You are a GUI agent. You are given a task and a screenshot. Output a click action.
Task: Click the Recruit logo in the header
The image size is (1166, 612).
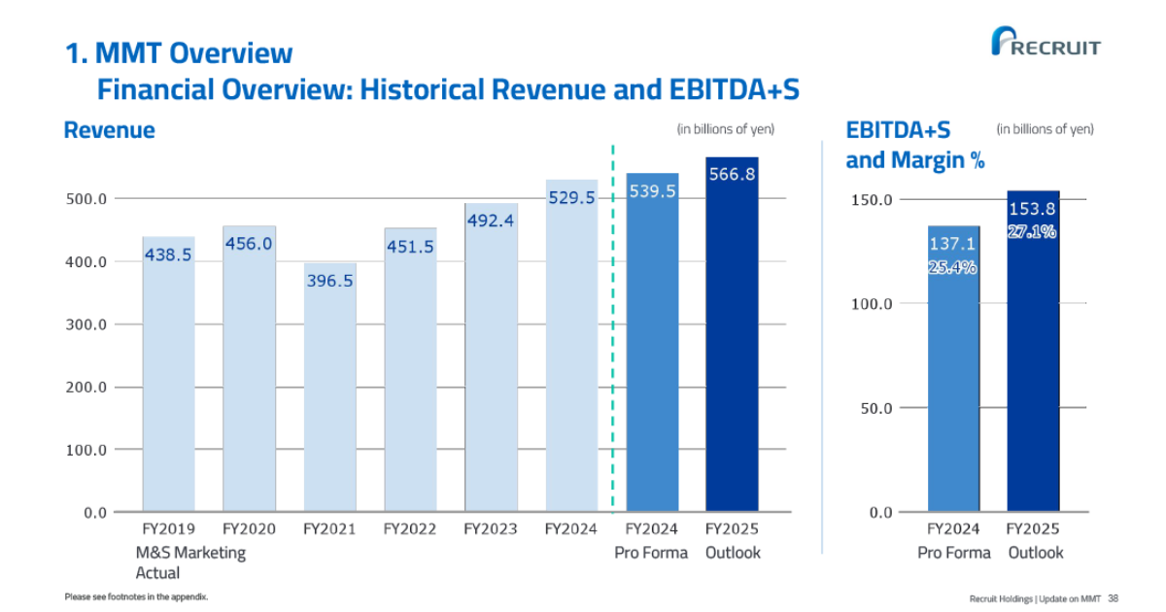pos(1046,43)
